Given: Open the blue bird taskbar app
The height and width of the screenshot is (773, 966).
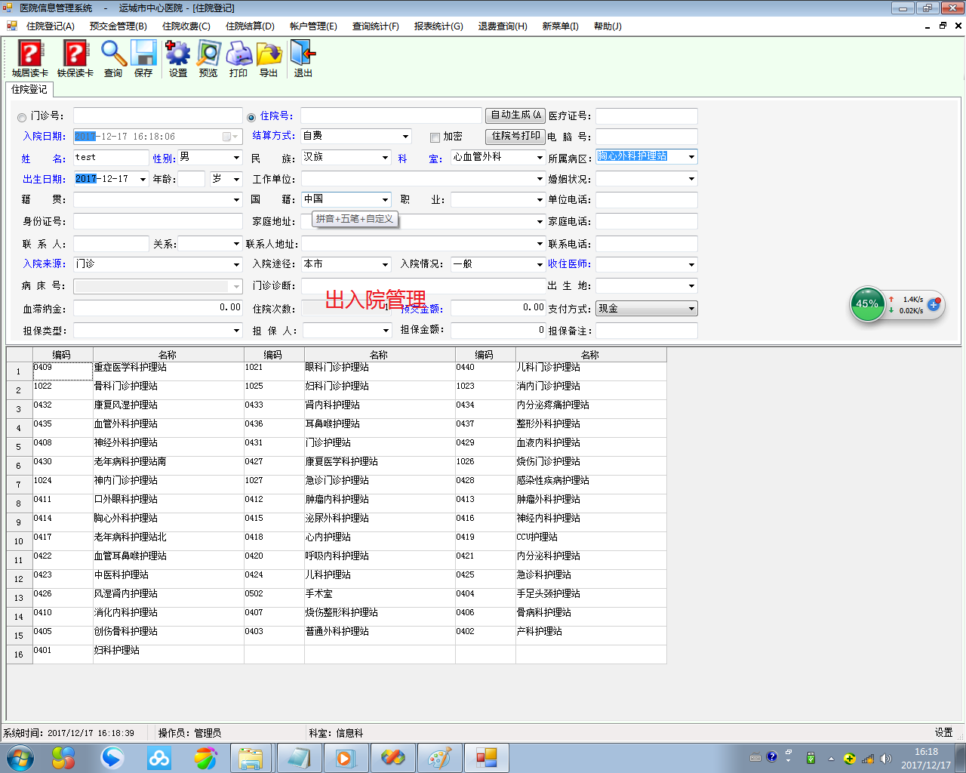Looking at the screenshot, I should tap(112, 757).
